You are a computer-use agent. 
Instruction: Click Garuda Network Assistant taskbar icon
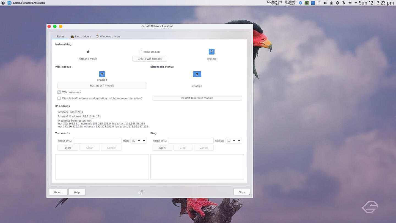(9, 3)
